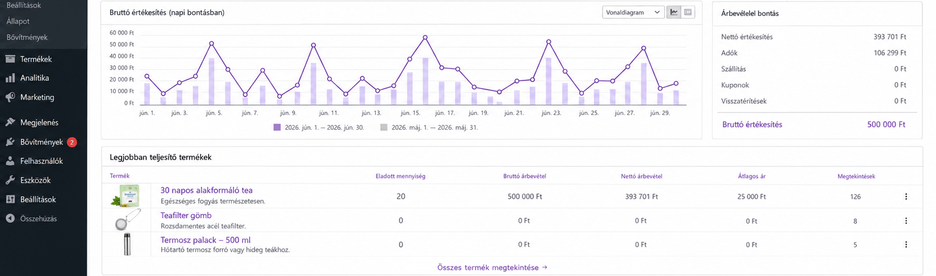Switch to line chart view icon
The height and width of the screenshot is (276, 936).
674,12
